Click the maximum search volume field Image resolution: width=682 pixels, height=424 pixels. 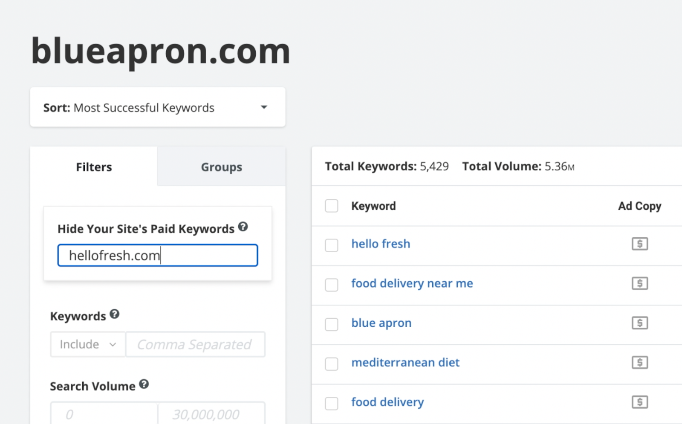(x=211, y=414)
